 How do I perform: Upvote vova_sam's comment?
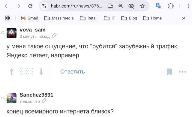tap(11, 72)
